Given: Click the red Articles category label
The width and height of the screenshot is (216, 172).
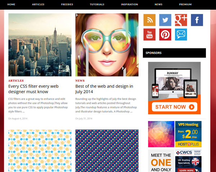Looking at the screenshot, I should (16, 81).
